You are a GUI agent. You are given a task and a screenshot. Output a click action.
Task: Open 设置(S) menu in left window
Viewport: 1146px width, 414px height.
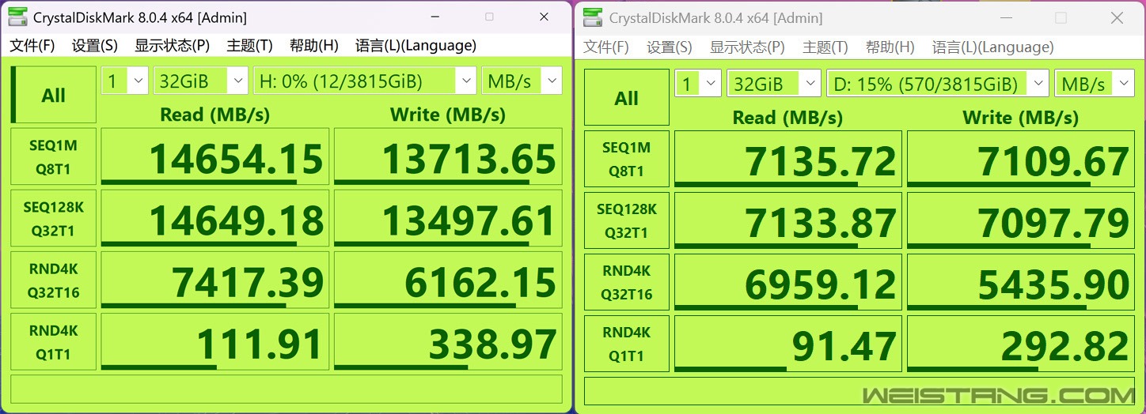[95, 46]
